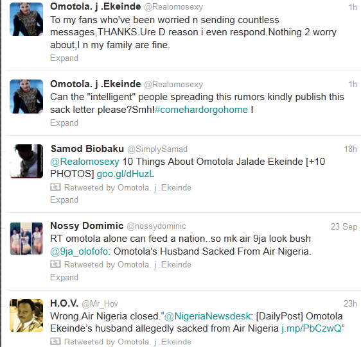The width and height of the screenshot is (361, 347).
Task: Expand the tweet about worried fans
Action: point(64,58)
